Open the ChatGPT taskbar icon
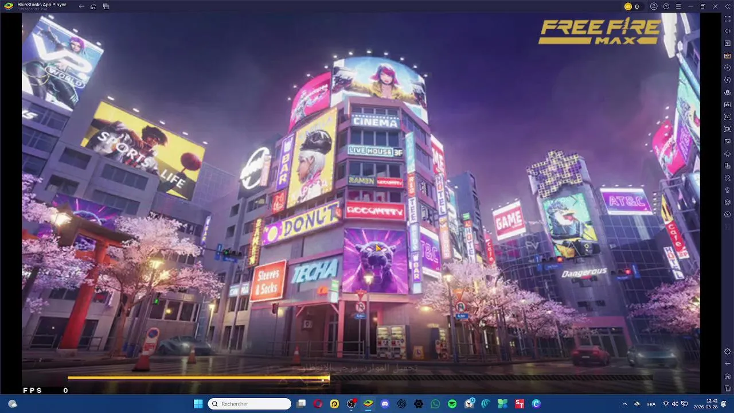734x413 pixels. click(x=402, y=404)
